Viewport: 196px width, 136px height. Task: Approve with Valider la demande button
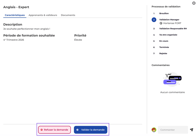[x=91, y=130]
